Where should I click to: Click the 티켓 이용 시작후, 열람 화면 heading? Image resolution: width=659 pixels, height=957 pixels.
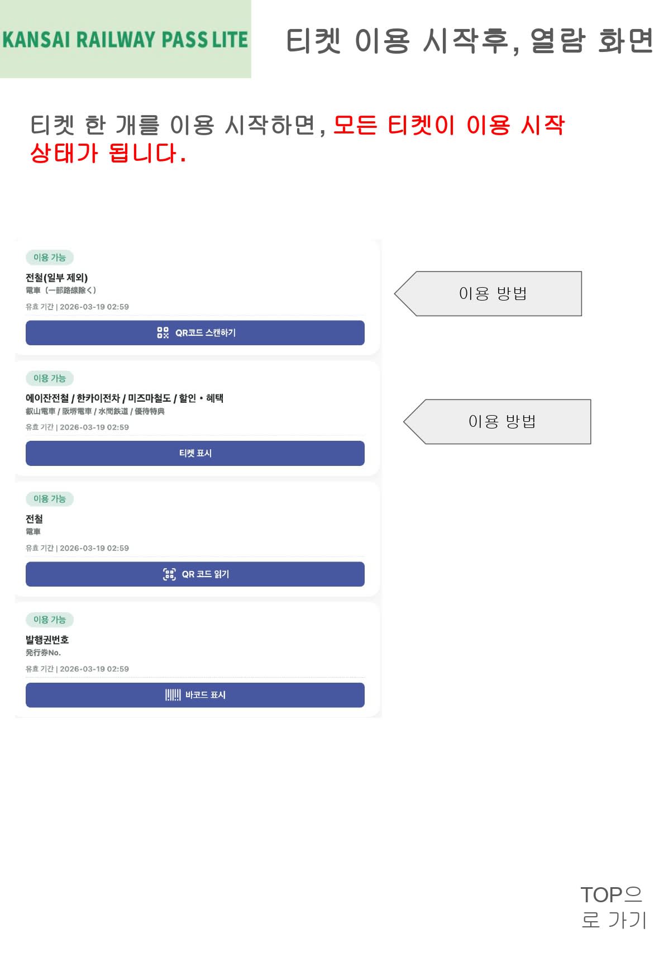click(469, 41)
